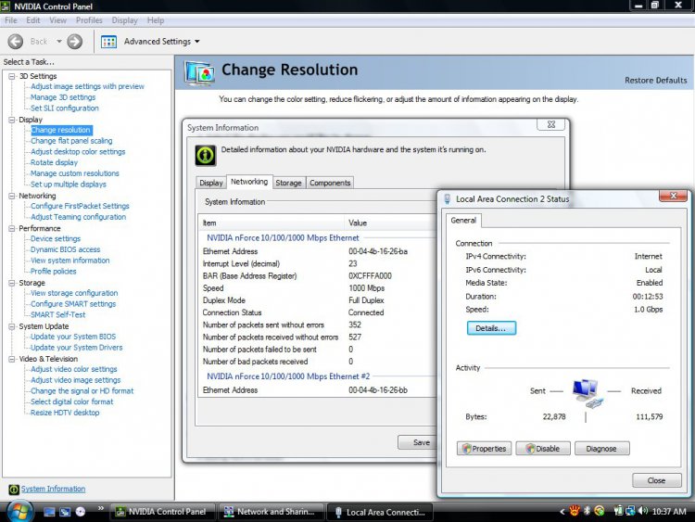Viewport: 695px width, 522px height.
Task: Collapse the Networking tree node
Action: (x=12, y=196)
